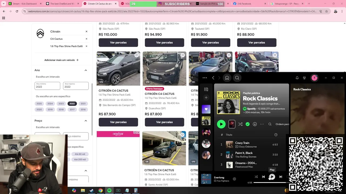Toggle Spotify Your Library panel

click(206, 89)
